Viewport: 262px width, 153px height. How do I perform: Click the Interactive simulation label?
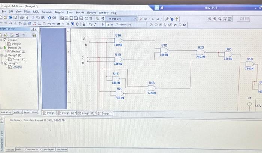pyautogui.click(x=125, y=25)
